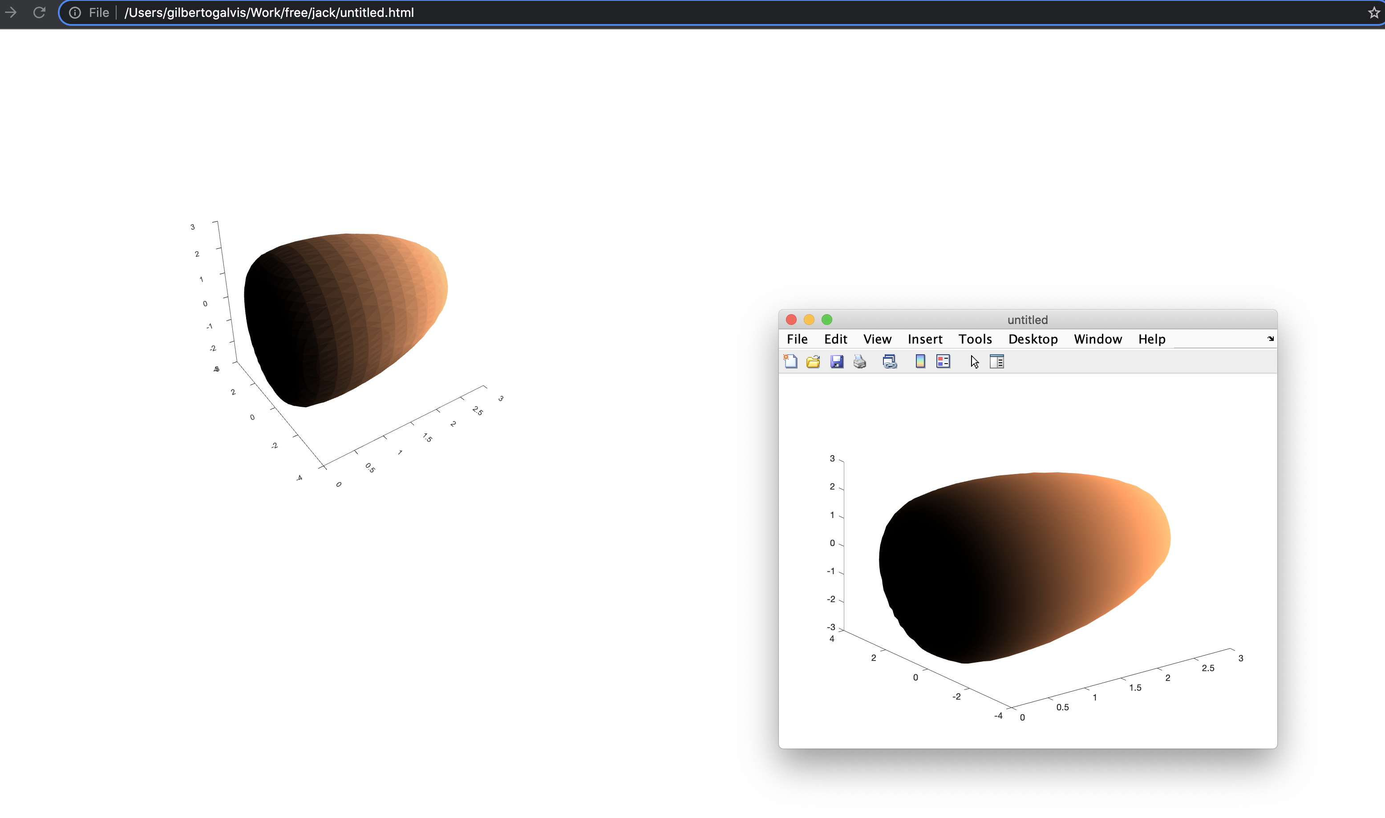Open the Help menu
1385x818 pixels.
[x=1152, y=339]
